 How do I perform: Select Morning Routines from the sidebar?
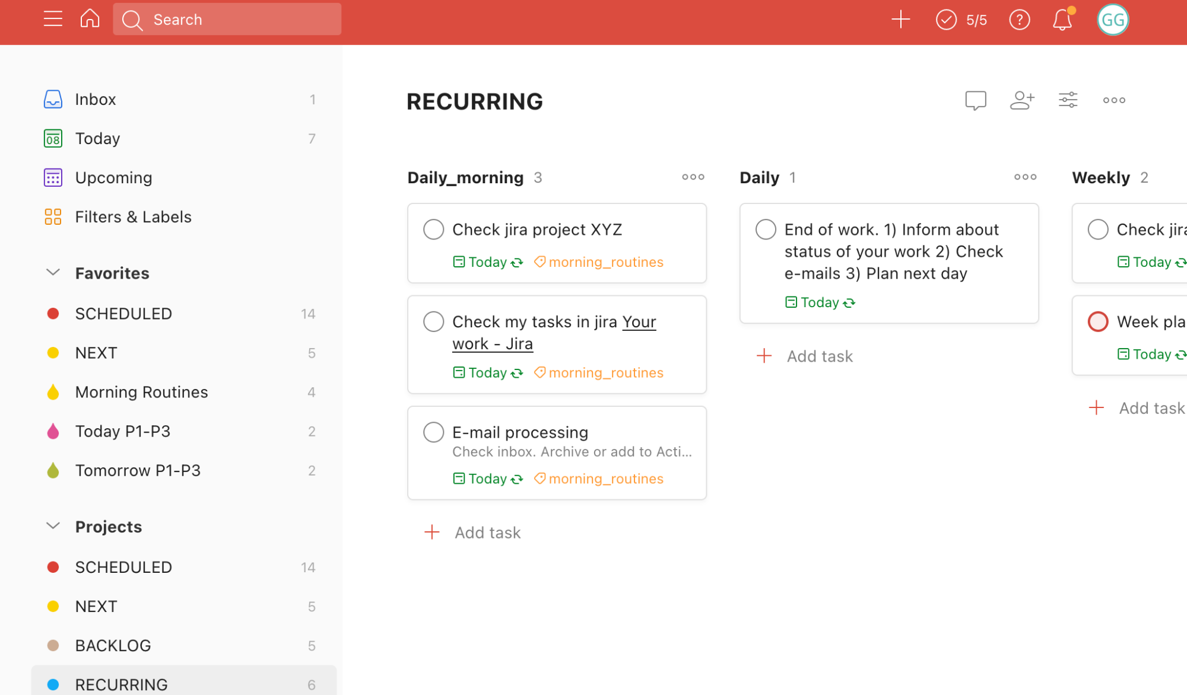point(141,391)
